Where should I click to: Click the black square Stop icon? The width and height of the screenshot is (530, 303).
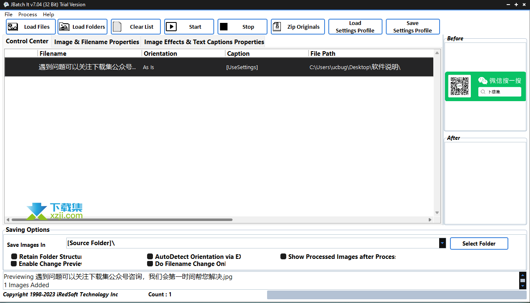coord(224,27)
